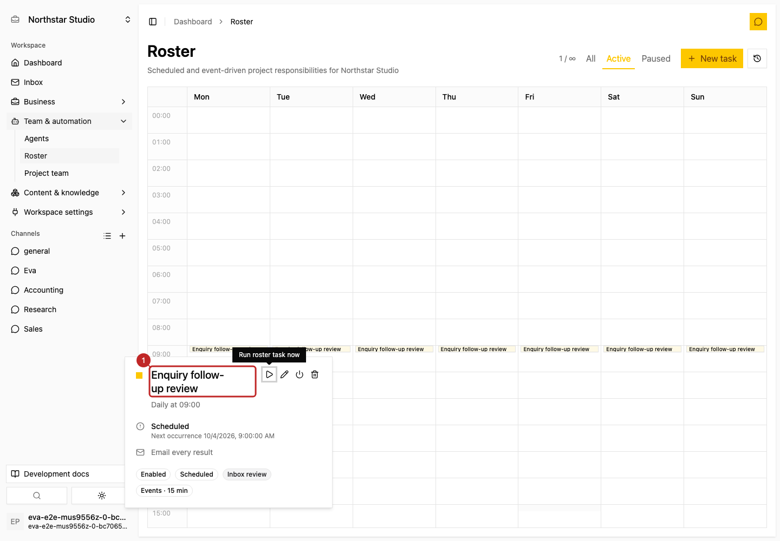Image resolution: width=780 pixels, height=541 pixels.
Task: Collapse the Team & automation section
Action: (x=69, y=121)
